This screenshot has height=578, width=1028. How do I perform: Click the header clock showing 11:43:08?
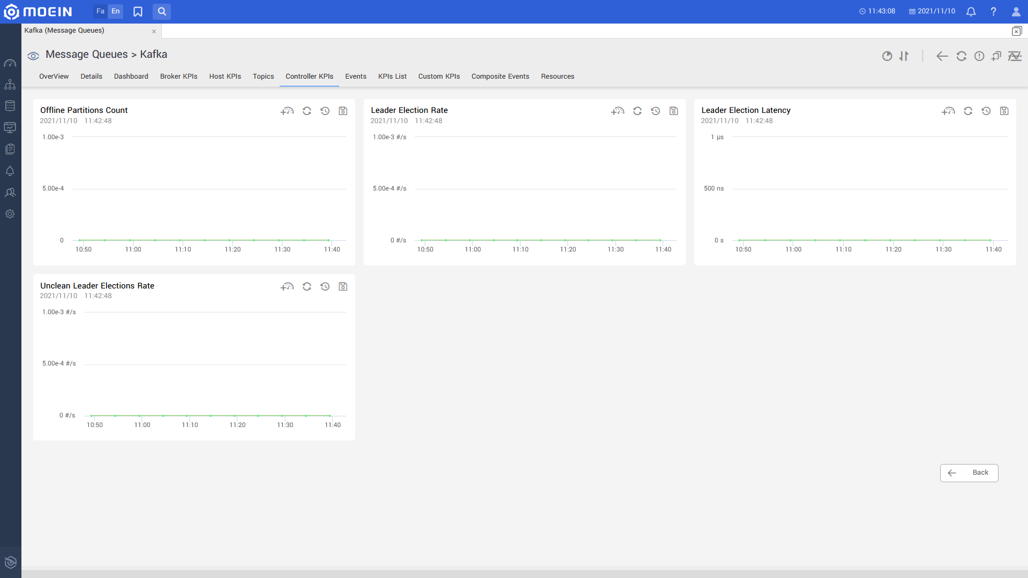tap(877, 11)
